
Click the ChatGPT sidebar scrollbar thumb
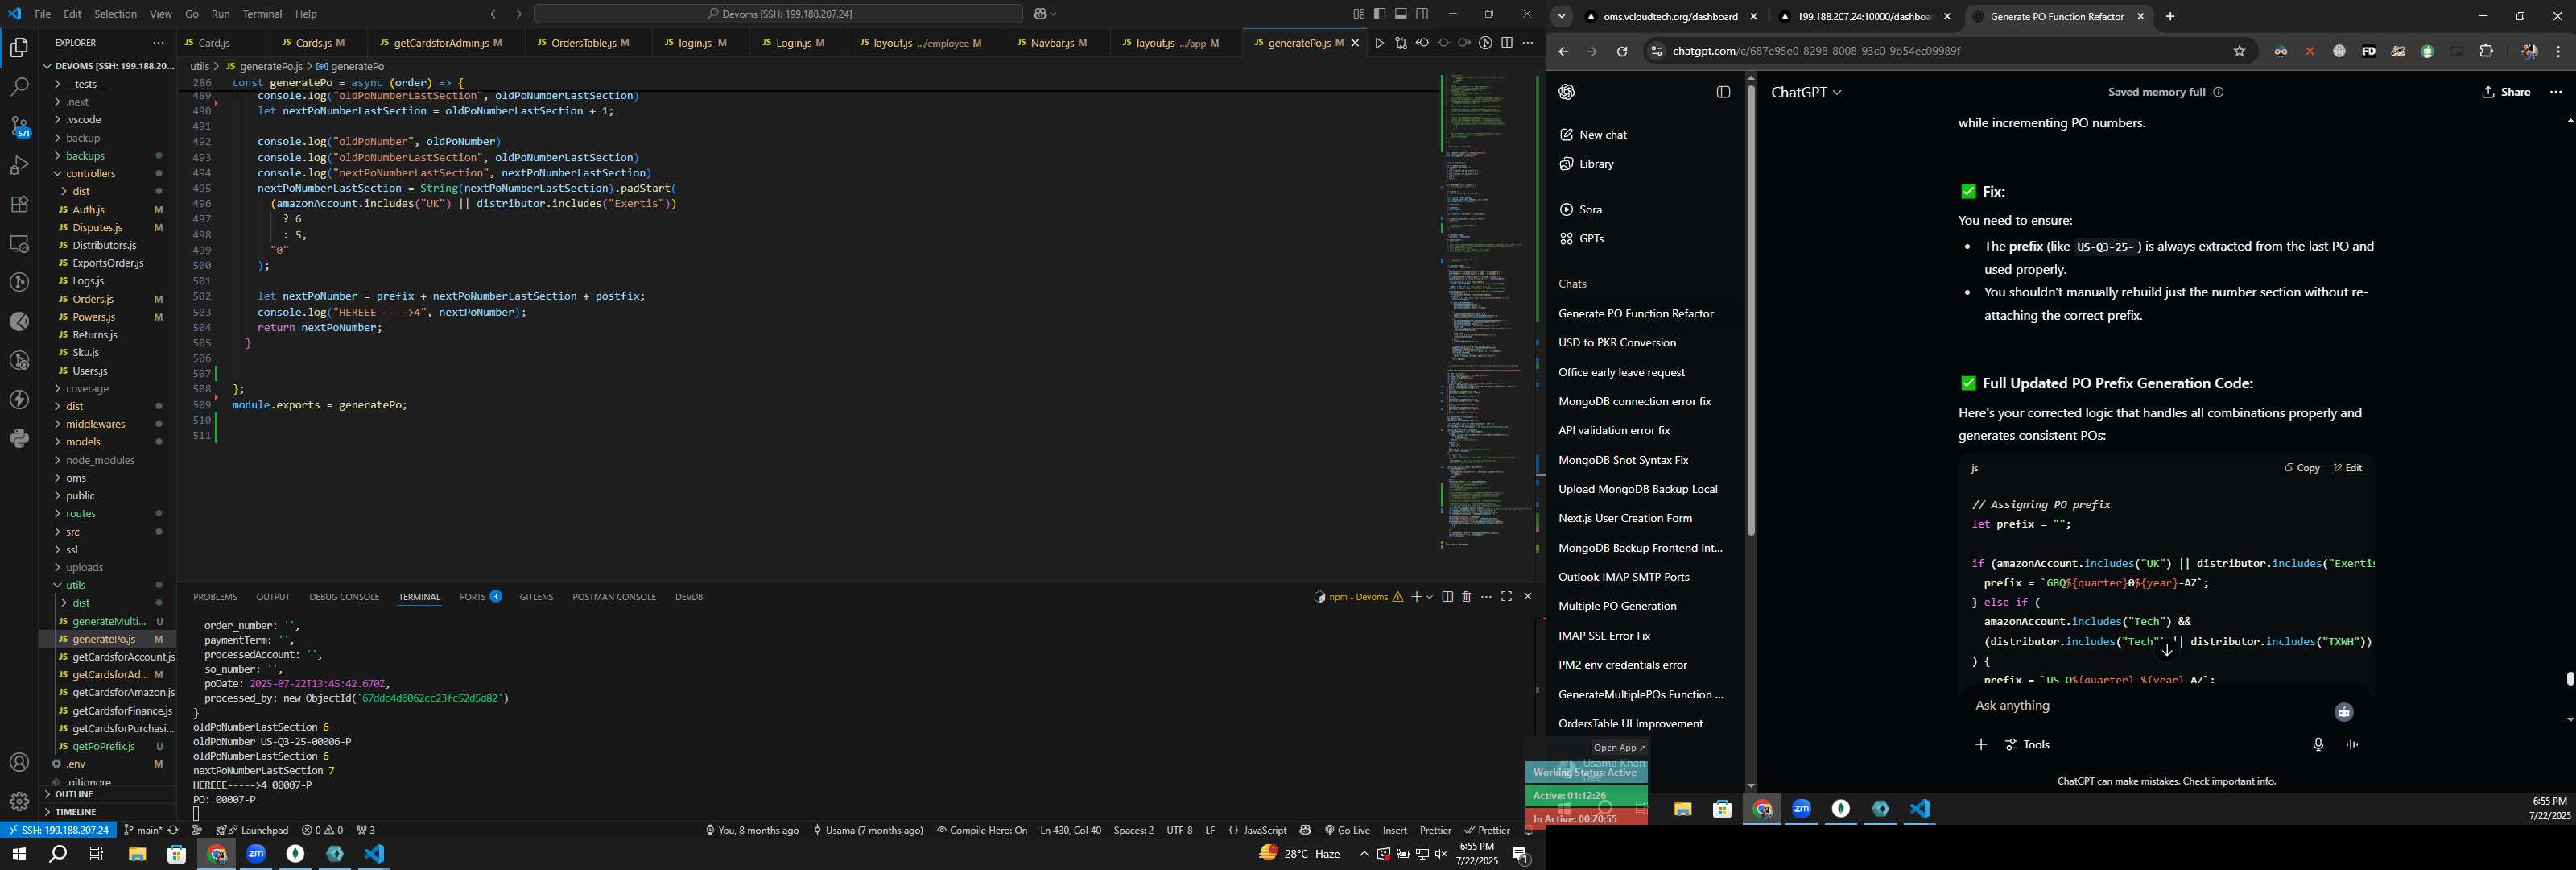coord(1751,310)
